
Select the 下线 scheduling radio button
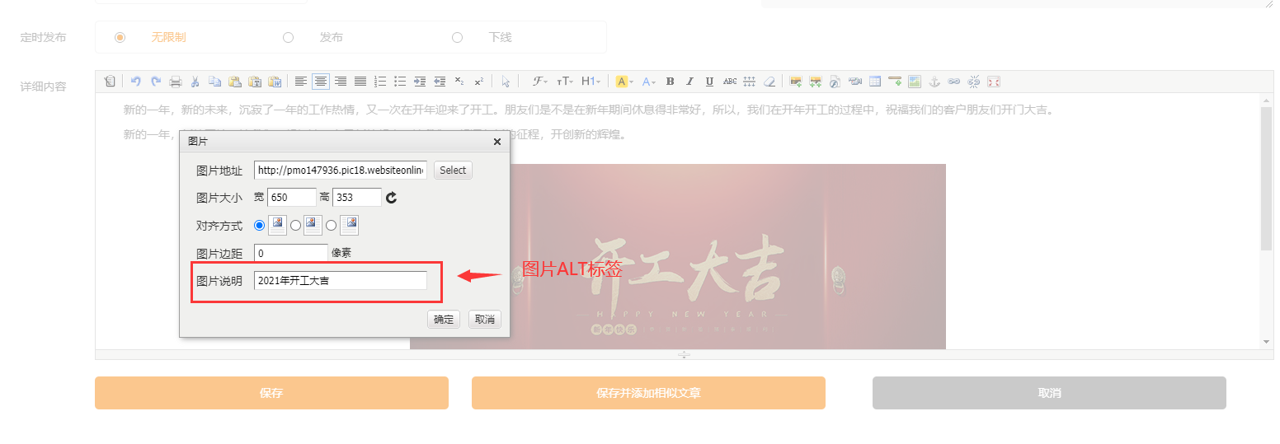(x=457, y=37)
